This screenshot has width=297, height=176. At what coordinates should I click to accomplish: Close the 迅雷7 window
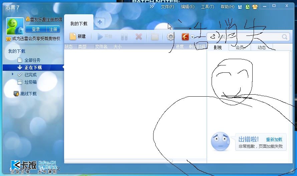287,6
